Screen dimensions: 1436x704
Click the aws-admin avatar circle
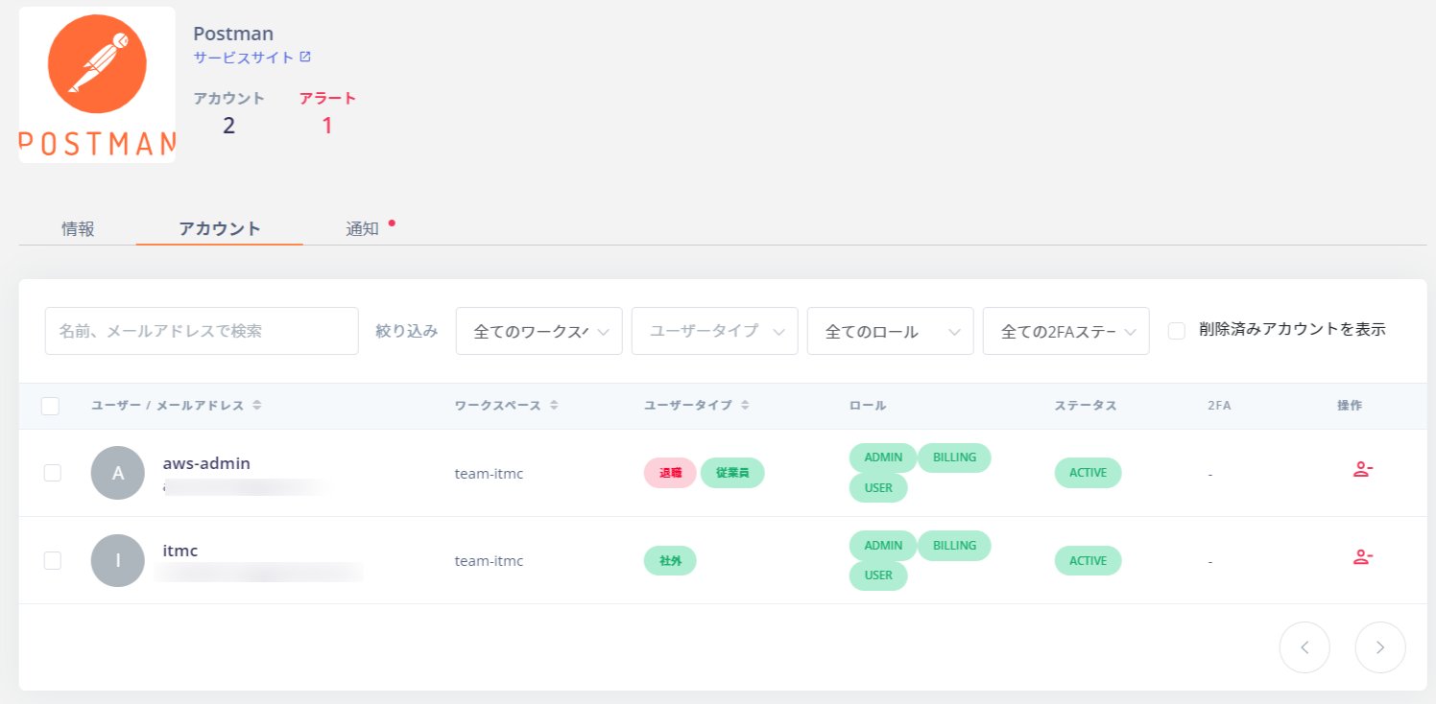118,473
